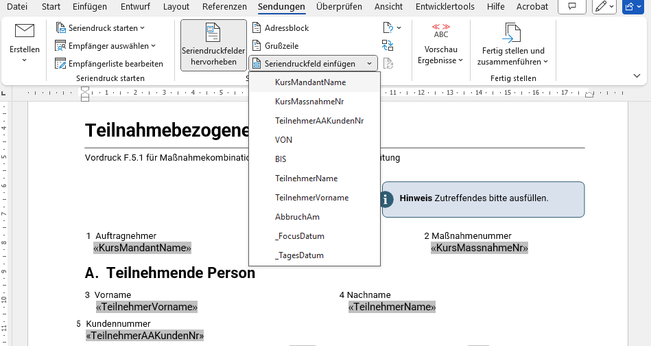651x346 pixels.
Task: Click the «TeilnehmerName» field in document
Action: click(x=392, y=307)
